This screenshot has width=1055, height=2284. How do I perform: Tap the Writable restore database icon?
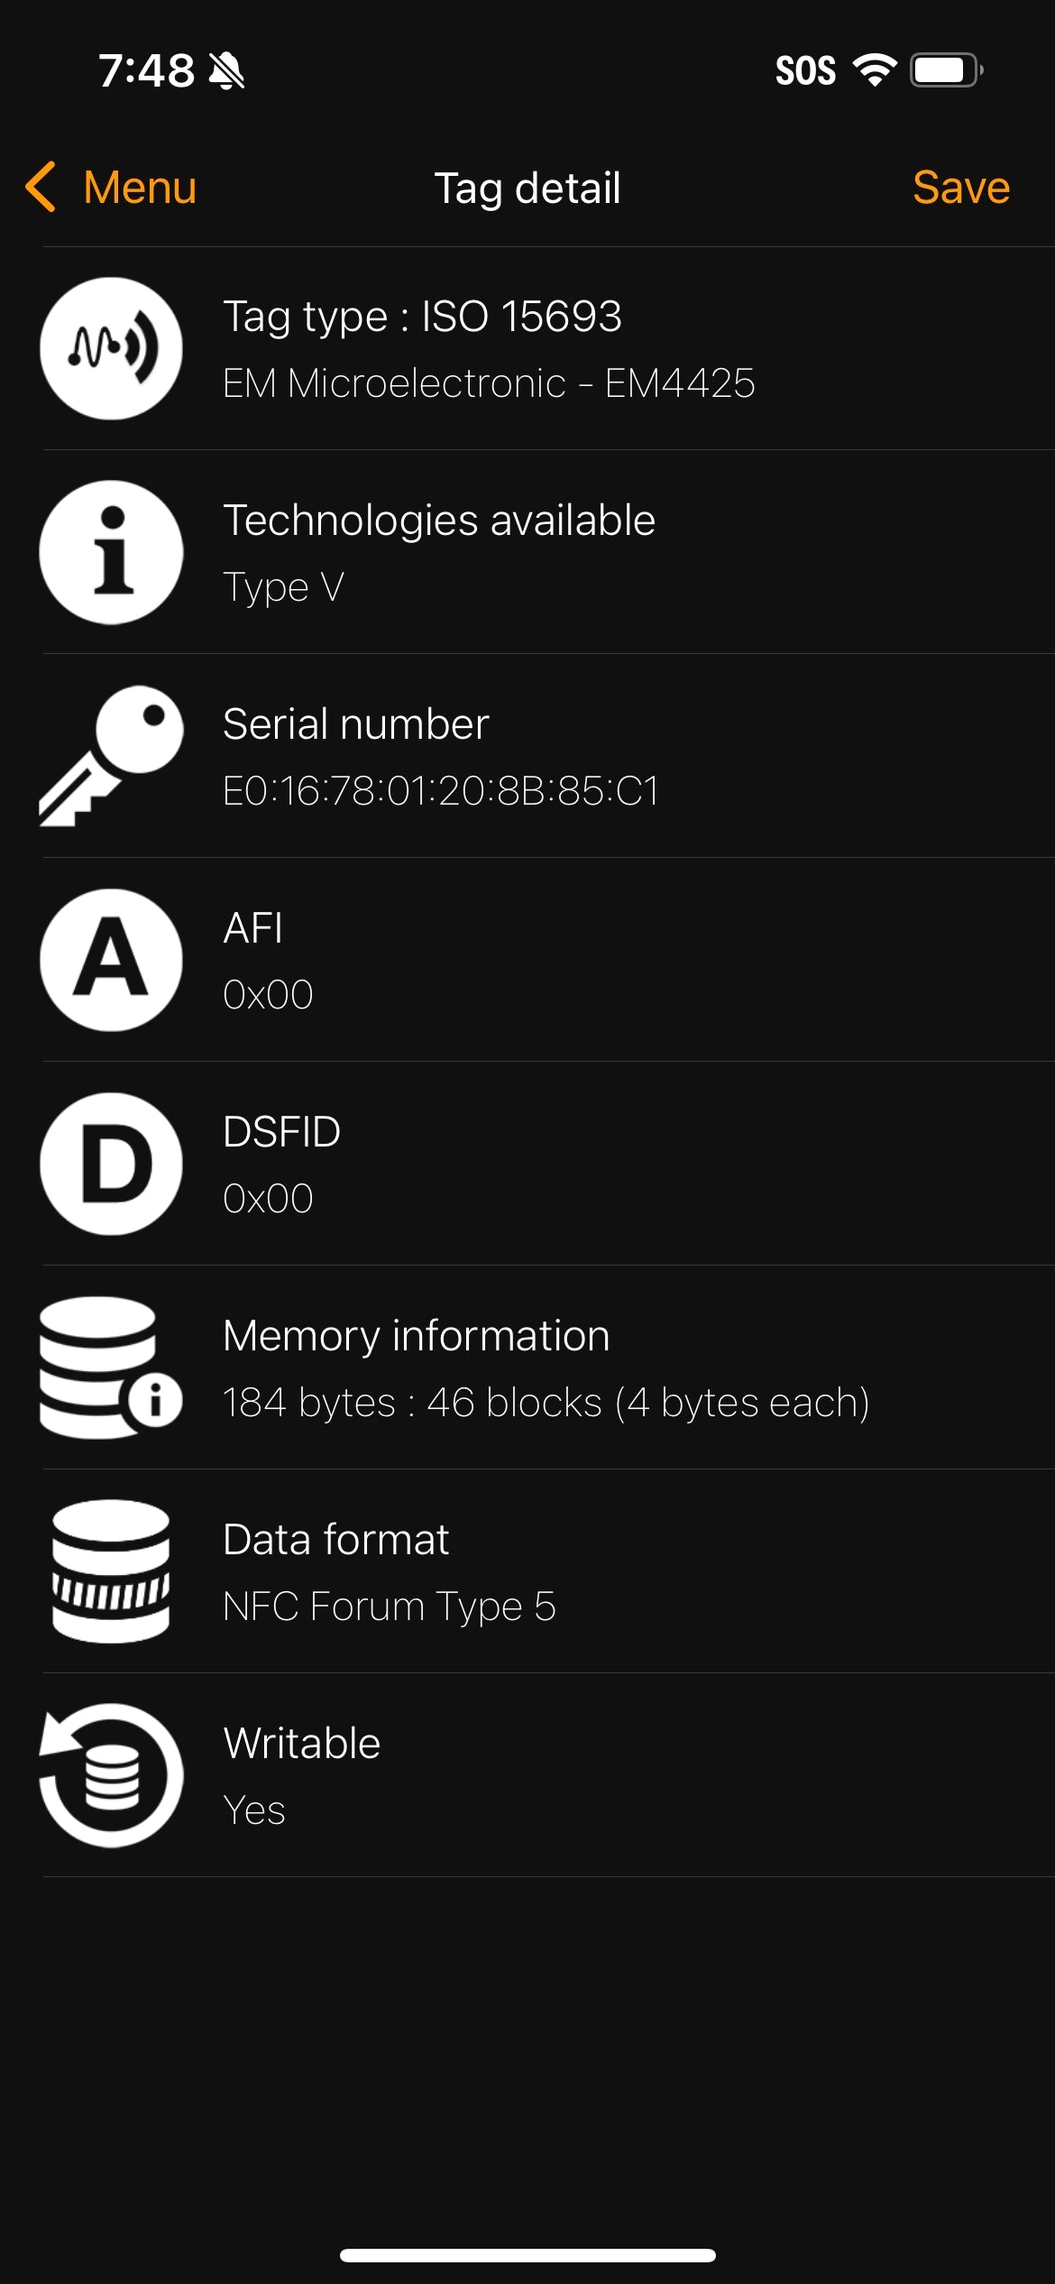click(111, 1775)
